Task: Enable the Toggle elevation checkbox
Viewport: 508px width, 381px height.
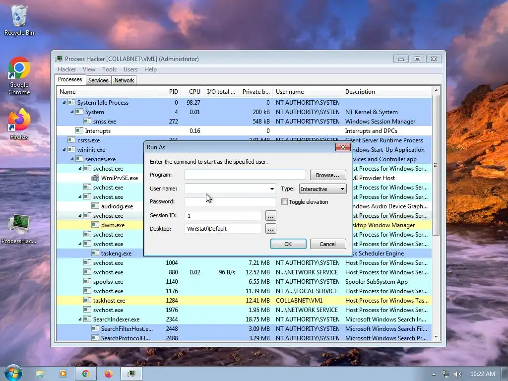Action: tap(284, 202)
